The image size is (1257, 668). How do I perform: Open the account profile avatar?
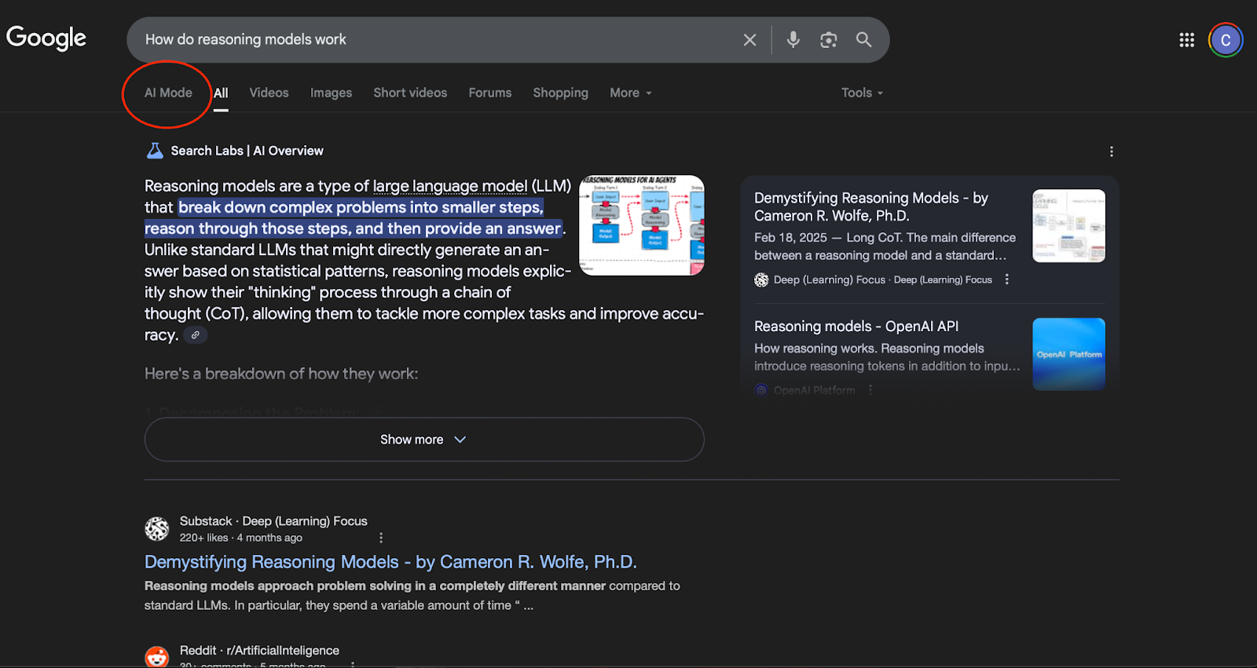(x=1226, y=40)
